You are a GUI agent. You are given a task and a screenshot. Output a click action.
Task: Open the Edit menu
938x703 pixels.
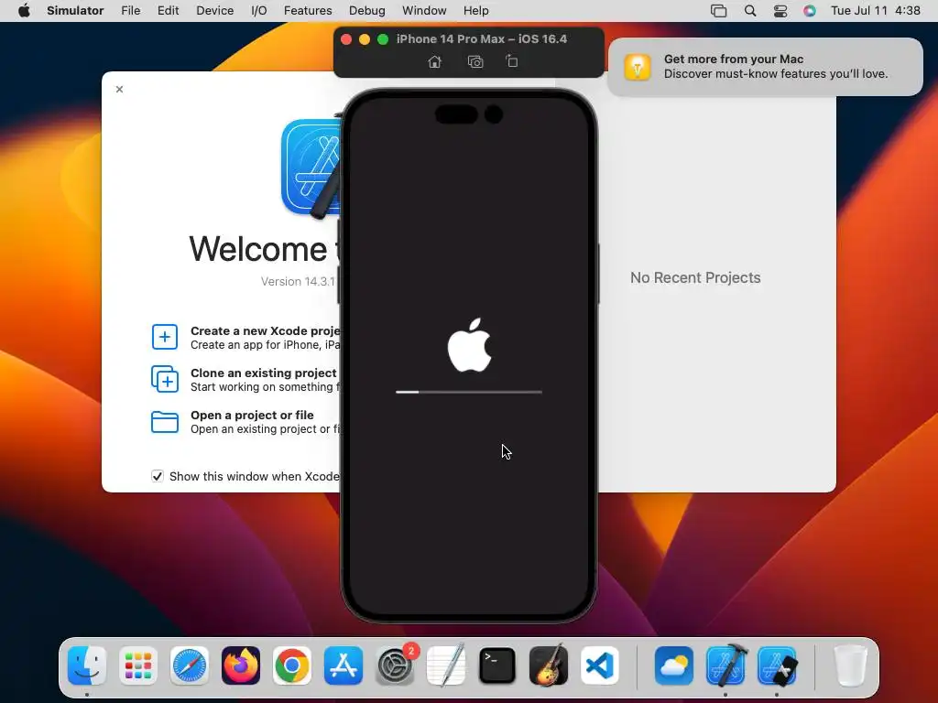click(x=169, y=11)
